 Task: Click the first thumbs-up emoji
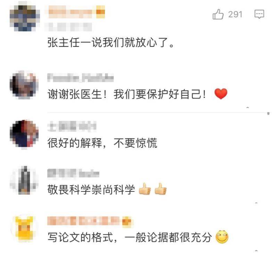tap(145, 189)
